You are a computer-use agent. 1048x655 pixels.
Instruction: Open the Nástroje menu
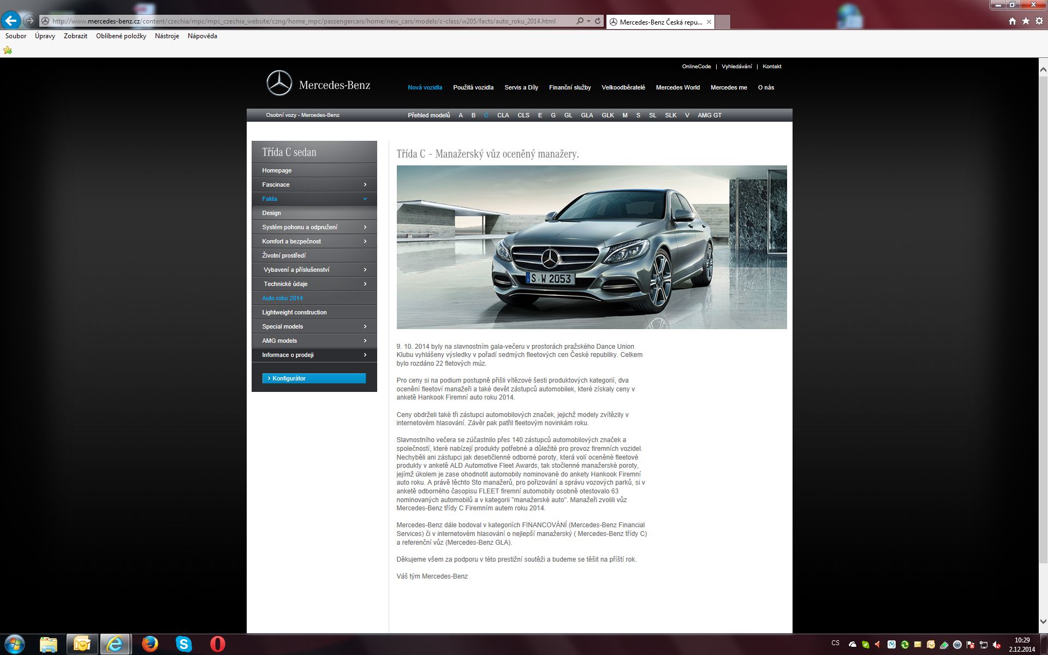click(167, 36)
